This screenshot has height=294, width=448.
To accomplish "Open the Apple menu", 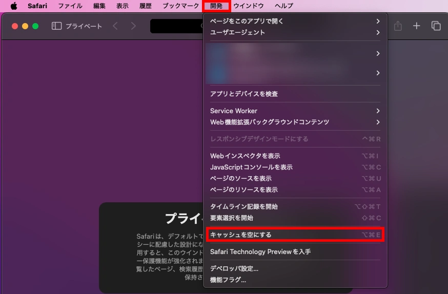I will [14, 6].
